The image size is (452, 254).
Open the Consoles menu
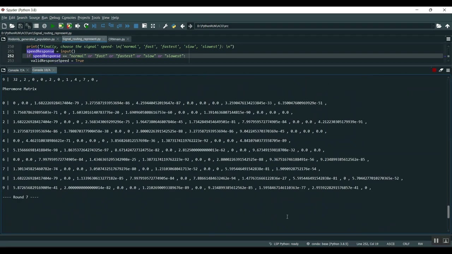(69, 18)
